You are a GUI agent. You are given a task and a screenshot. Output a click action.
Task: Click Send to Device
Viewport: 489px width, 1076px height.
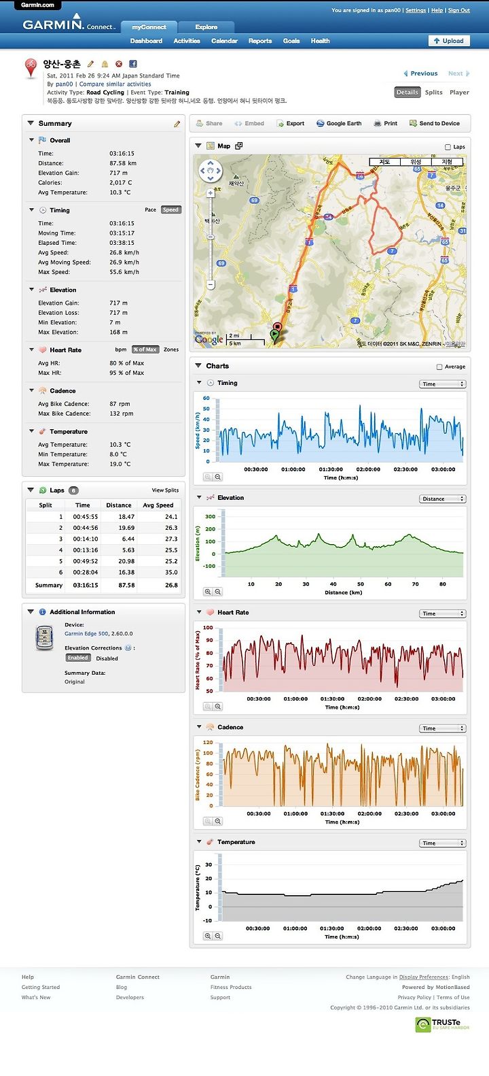pyautogui.click(x=435, y=124)
